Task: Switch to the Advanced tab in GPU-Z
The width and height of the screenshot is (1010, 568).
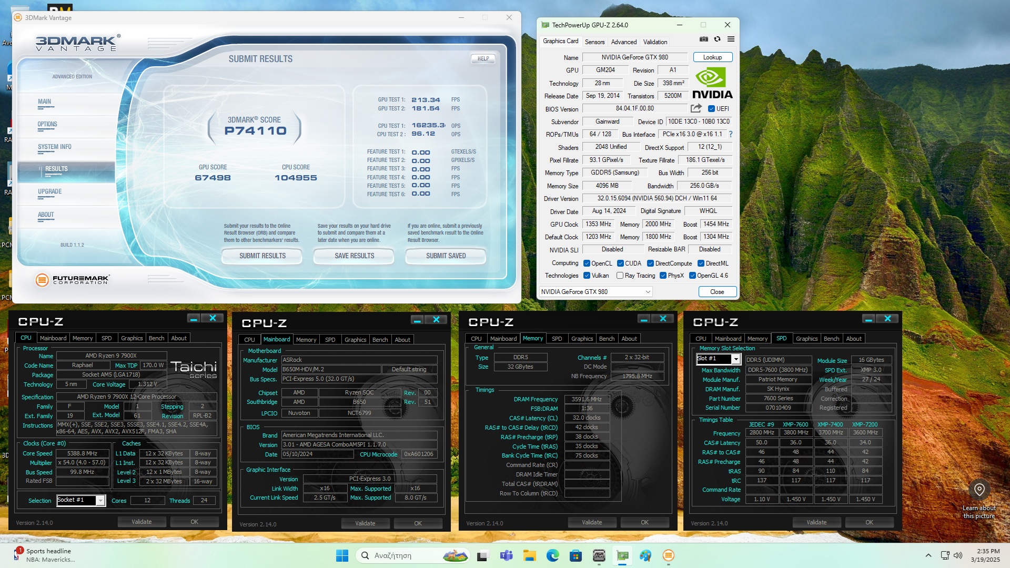Action: click(x=624, y=42)
